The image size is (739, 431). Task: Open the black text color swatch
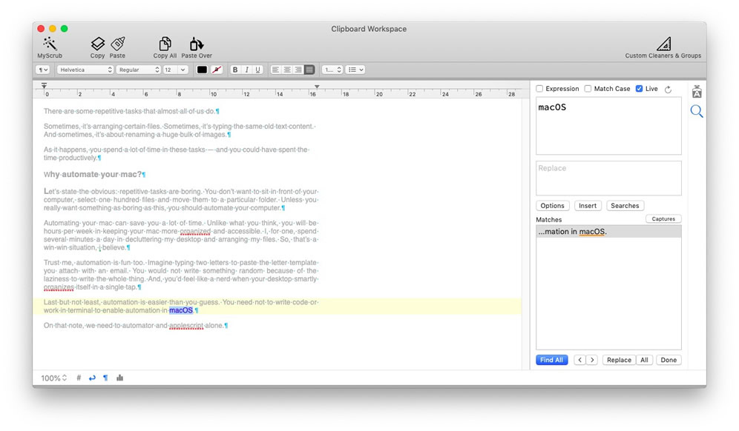coord(202,70)
